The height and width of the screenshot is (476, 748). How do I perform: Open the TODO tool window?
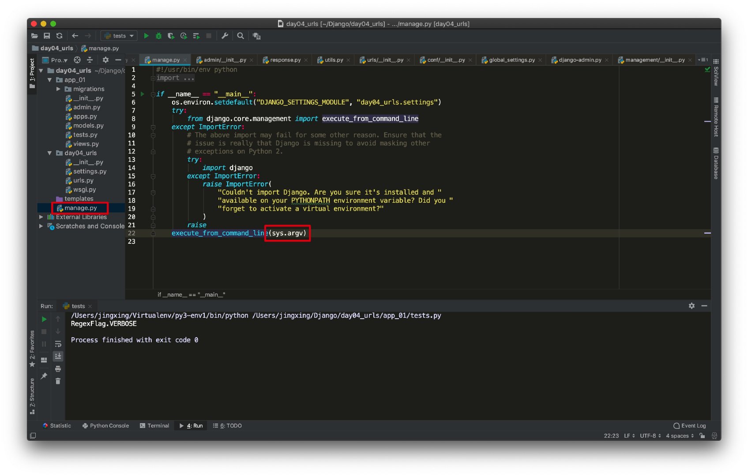(x=227, y=426)
